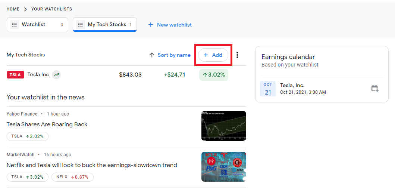Click list icon on My Tech Stocks tab

(x=81, y=25)
